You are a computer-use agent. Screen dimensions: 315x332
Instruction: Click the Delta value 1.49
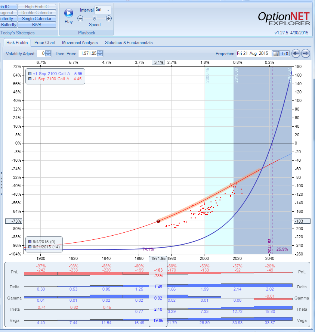click(158, 287)
